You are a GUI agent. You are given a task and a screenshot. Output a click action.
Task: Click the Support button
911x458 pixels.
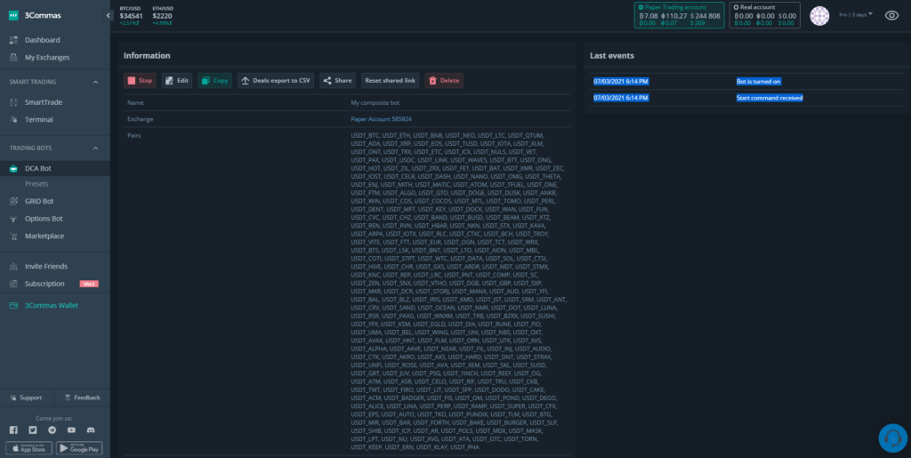coord(26,398)
